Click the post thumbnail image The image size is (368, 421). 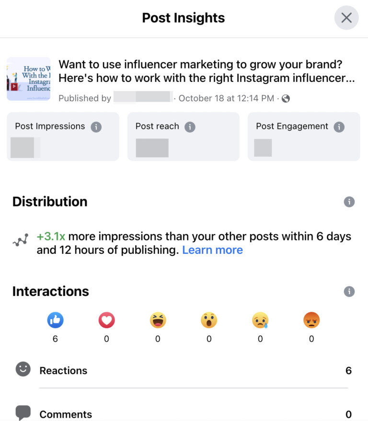pos(29,79)
